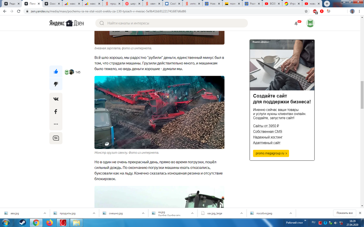Click the browser back arrow
The image size is (364, 227).
[5, 11]
